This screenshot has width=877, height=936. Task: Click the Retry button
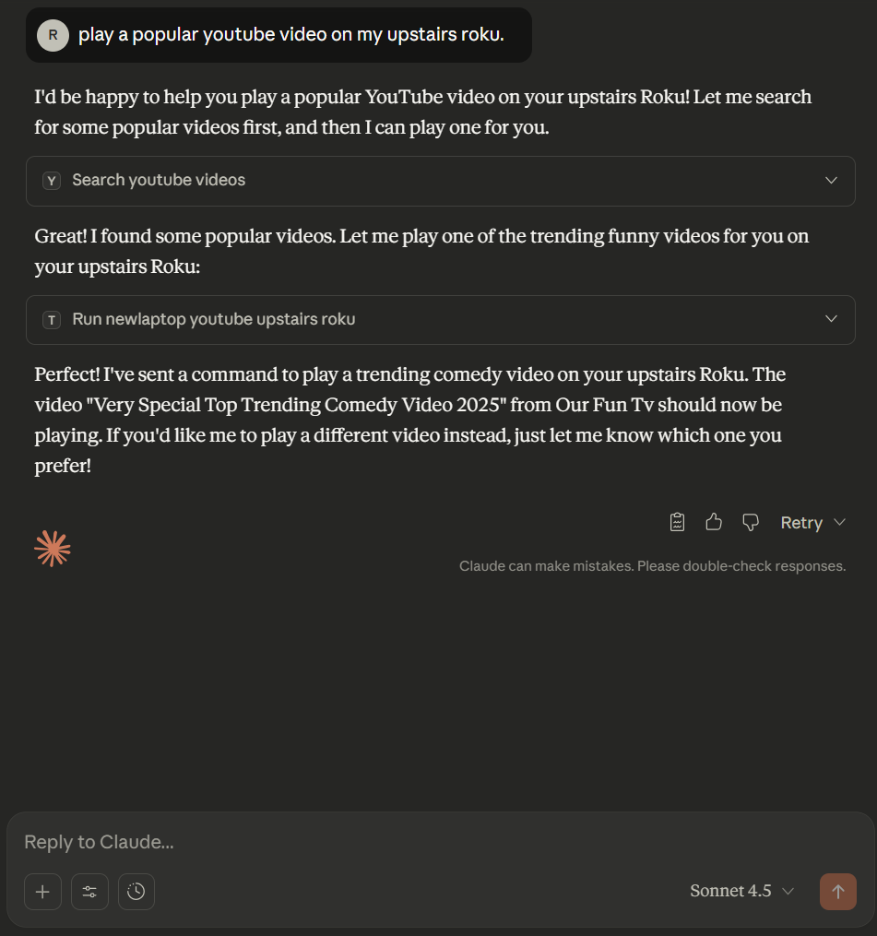[x=800, y=523]
